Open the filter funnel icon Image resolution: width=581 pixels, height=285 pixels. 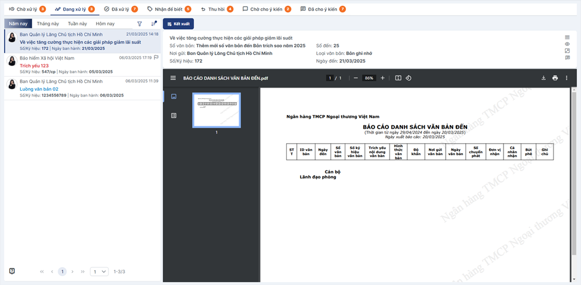click(140, 24)
